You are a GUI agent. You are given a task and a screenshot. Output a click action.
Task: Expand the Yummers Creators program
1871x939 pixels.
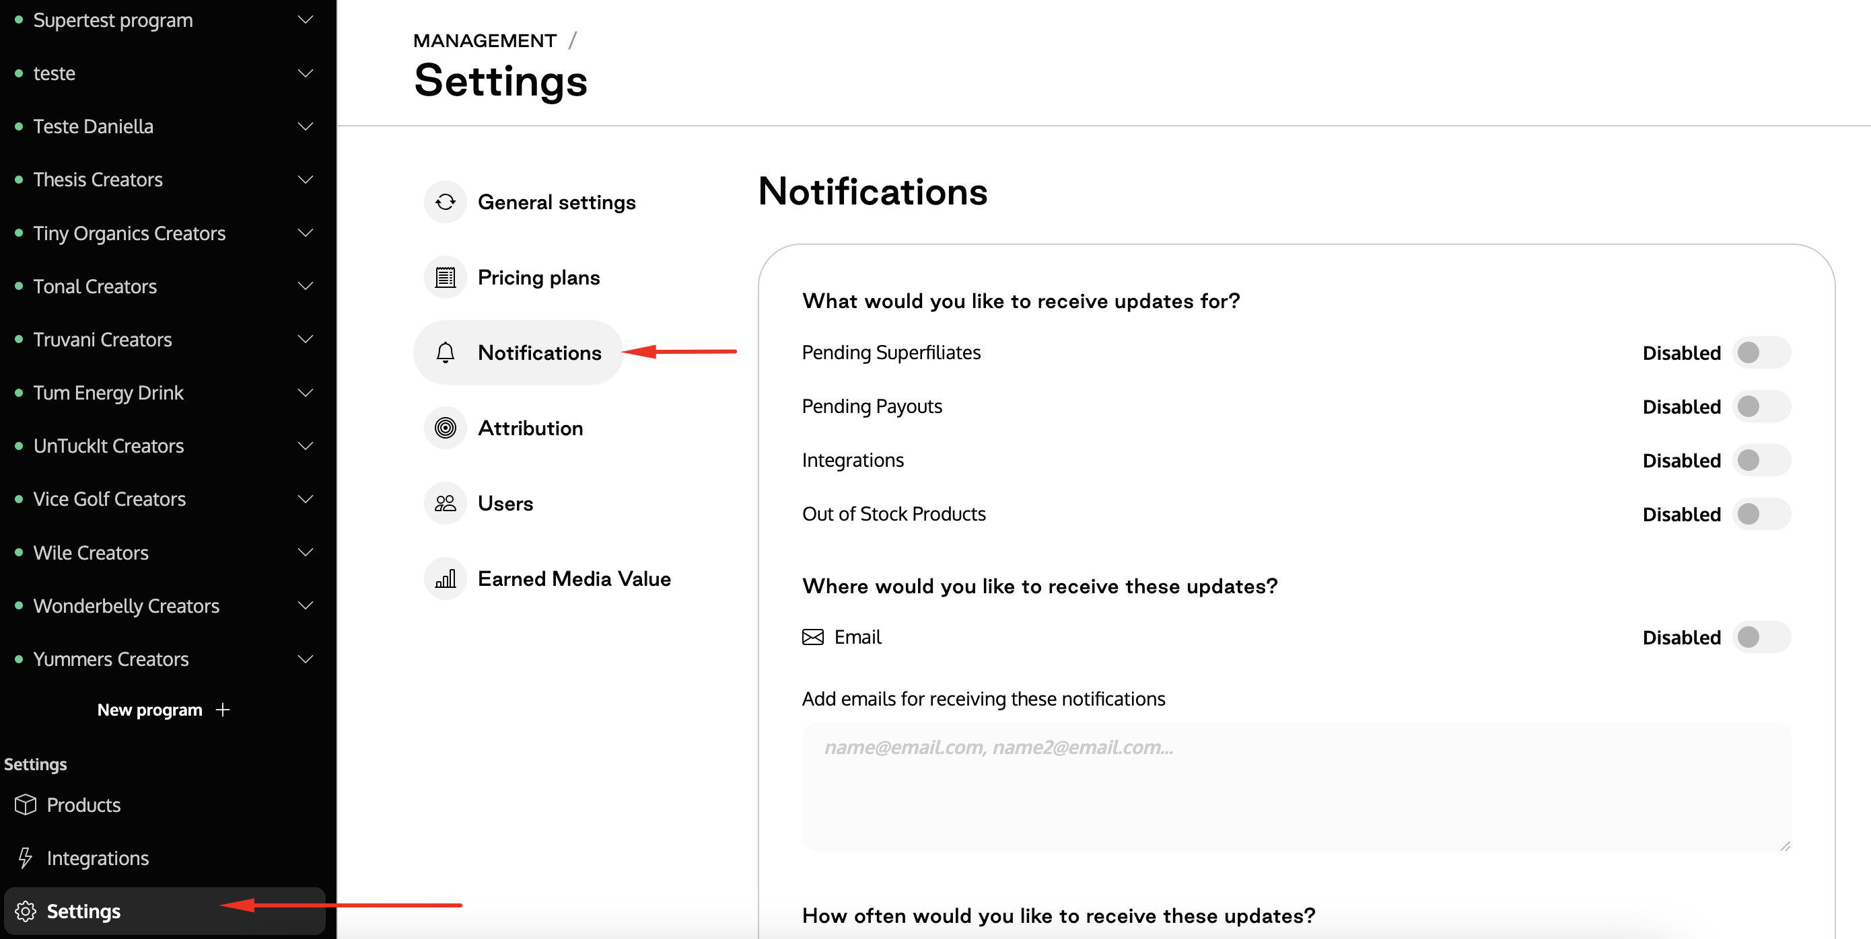(306, 659)
